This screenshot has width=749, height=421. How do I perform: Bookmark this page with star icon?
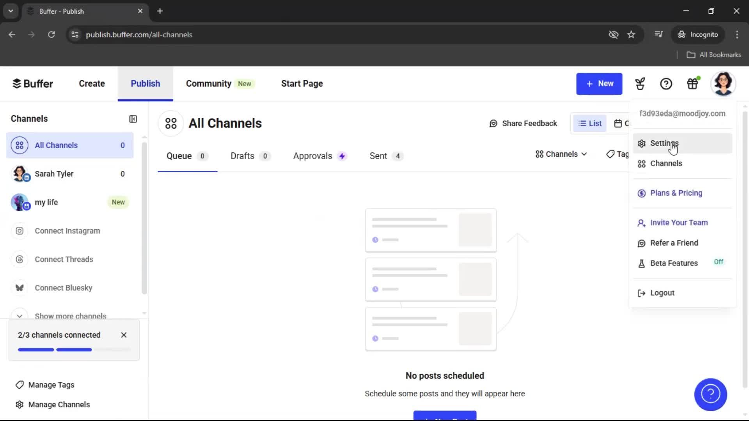coord(631,35)
